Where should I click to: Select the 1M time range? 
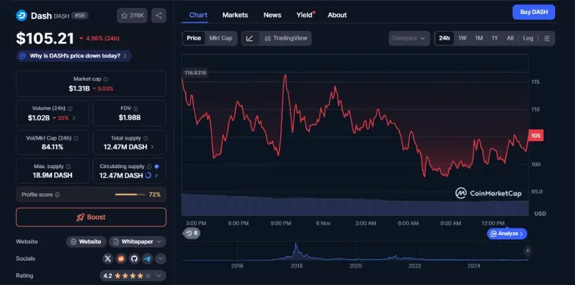click(x=479, y=38)
